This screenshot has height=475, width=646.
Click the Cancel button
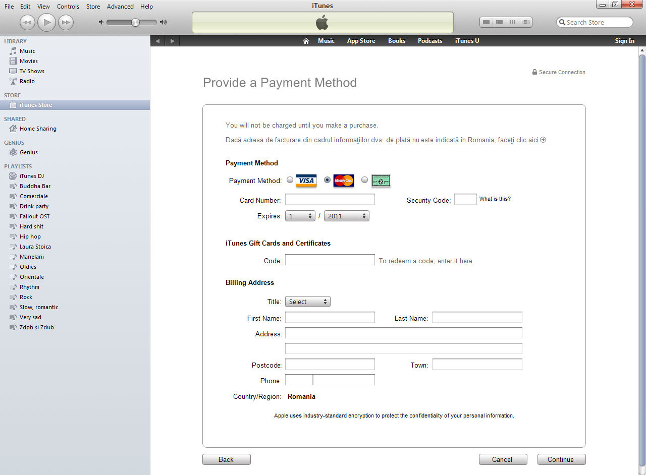(503, 459)
